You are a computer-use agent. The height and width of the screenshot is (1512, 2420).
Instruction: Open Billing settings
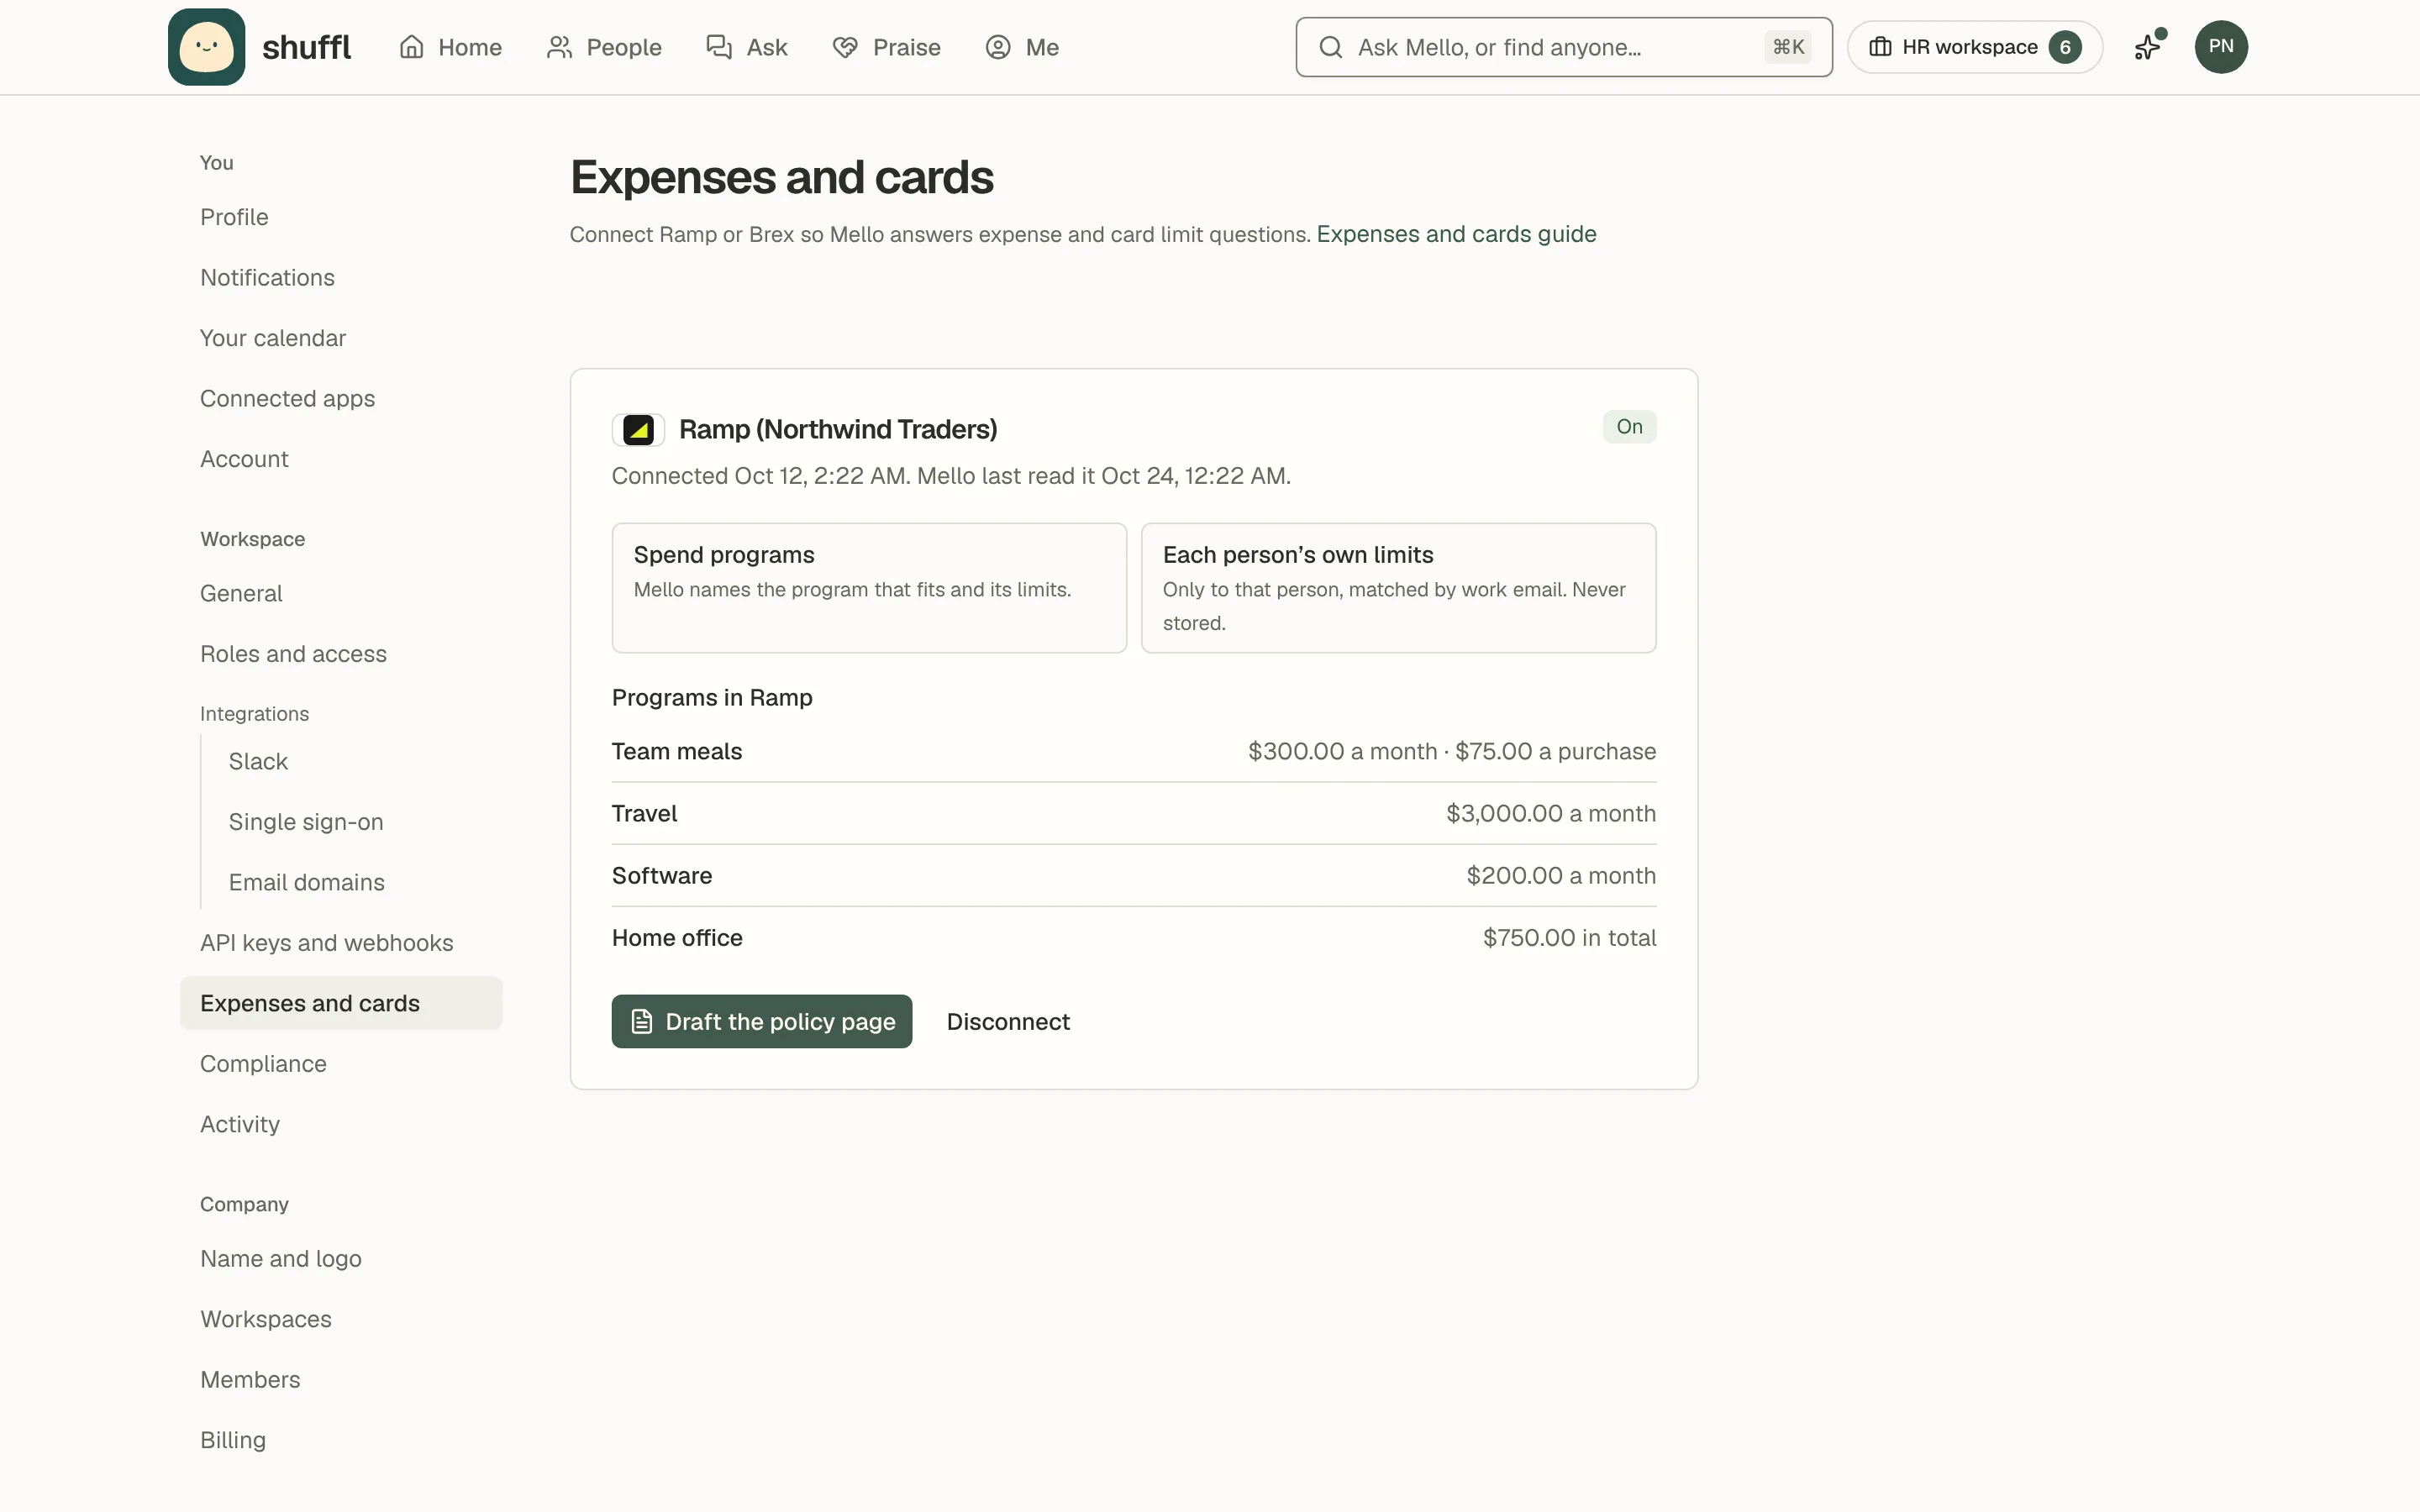[x=340, y=1440]
